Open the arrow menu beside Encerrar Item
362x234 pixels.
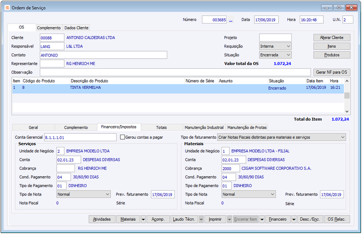[x=262, y=219]
